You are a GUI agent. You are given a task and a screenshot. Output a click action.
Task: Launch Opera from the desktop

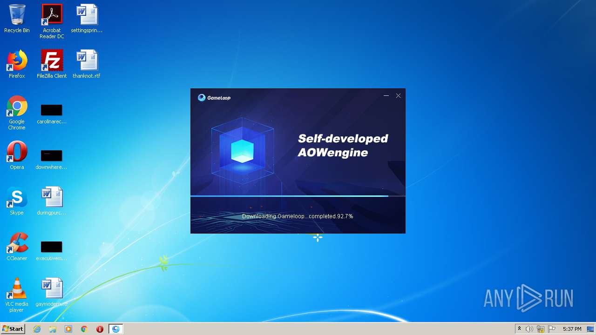[x=17, y=155]
